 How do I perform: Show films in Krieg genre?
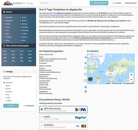7,40
